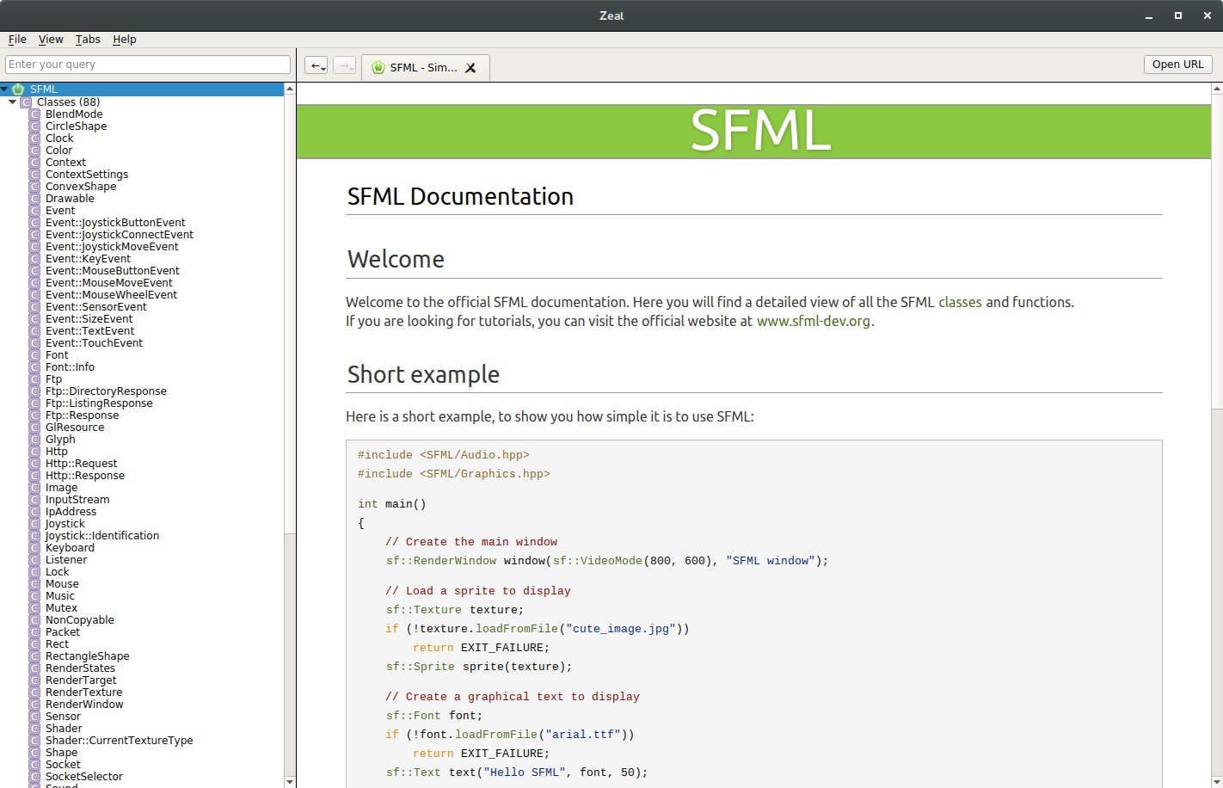Click the sf::Text code link
This screenshot has height=788, width=1223.
(x=414, y=773)
